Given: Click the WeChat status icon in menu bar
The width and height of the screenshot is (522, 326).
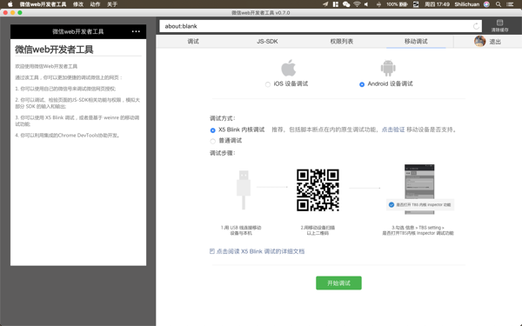Looking at the screenshot, I should coord(346,4).
